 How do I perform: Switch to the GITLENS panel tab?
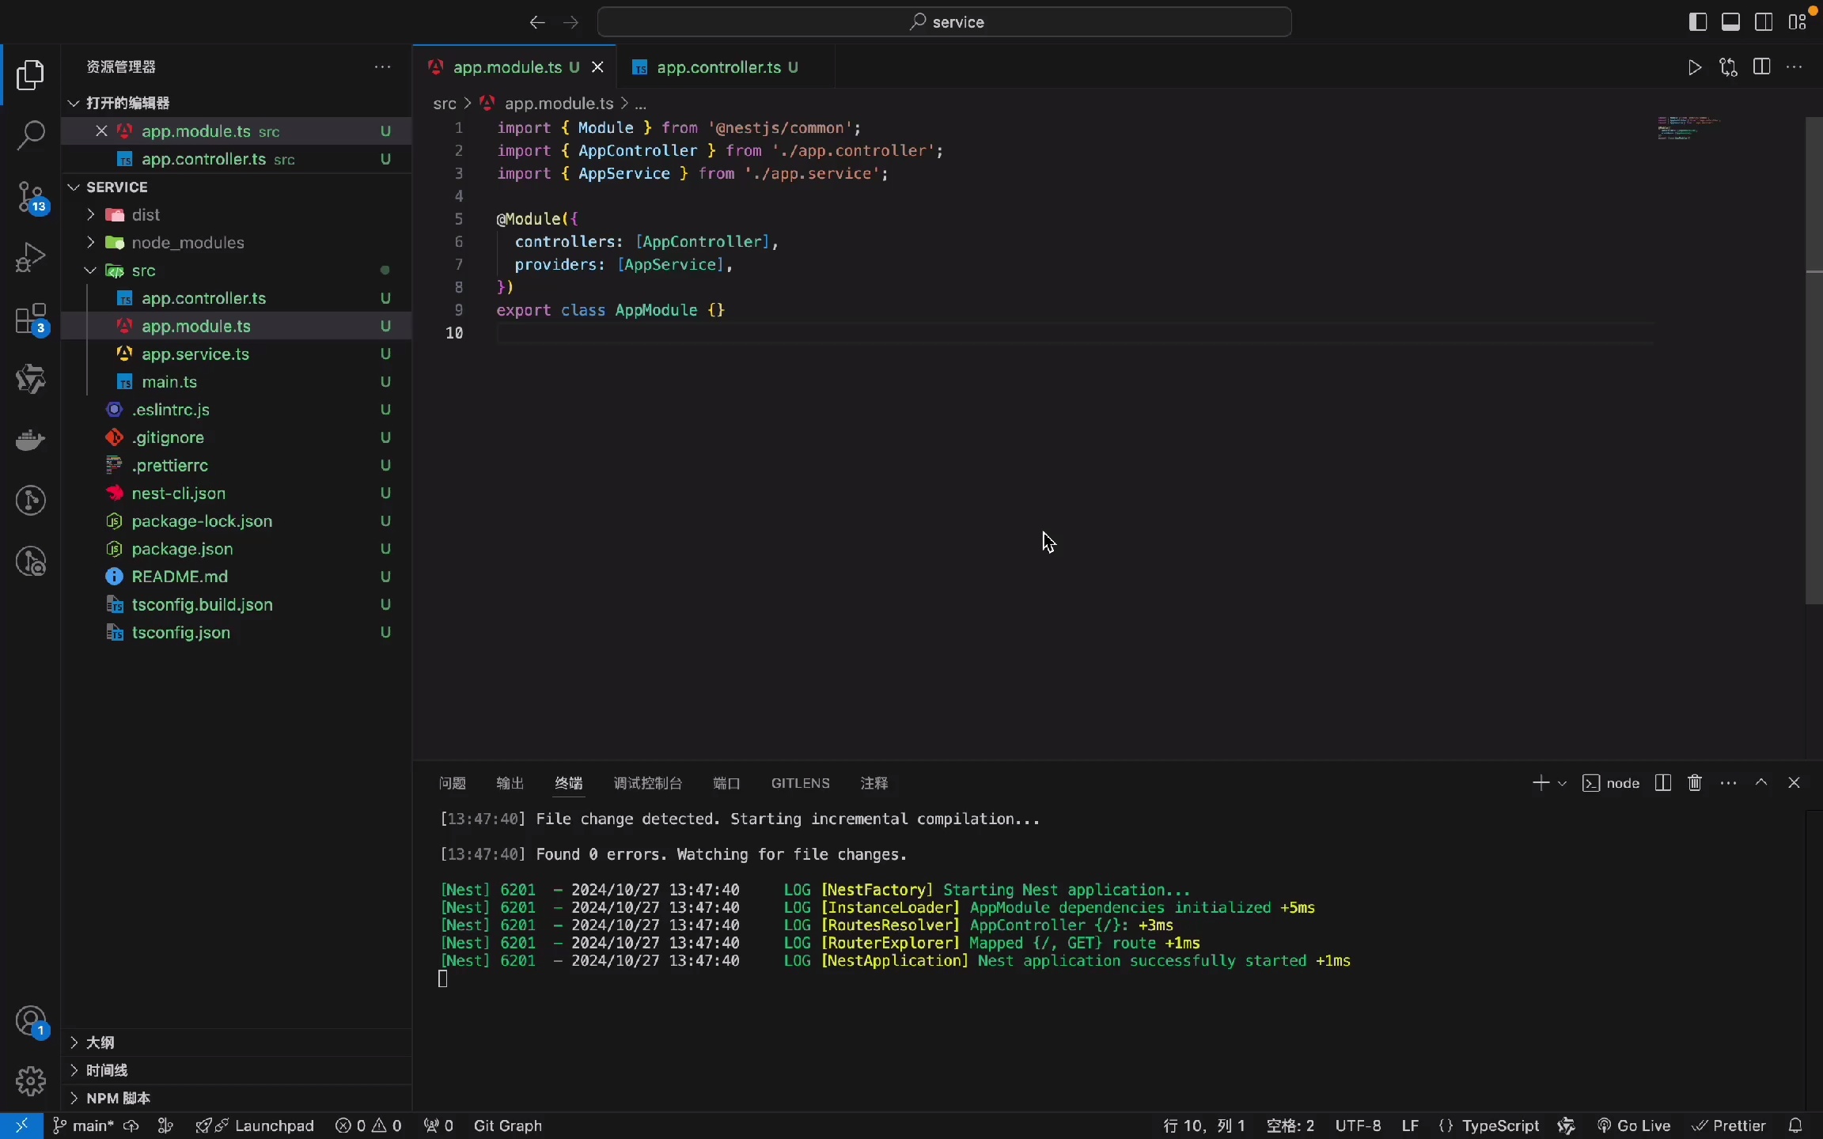point(799,783)
